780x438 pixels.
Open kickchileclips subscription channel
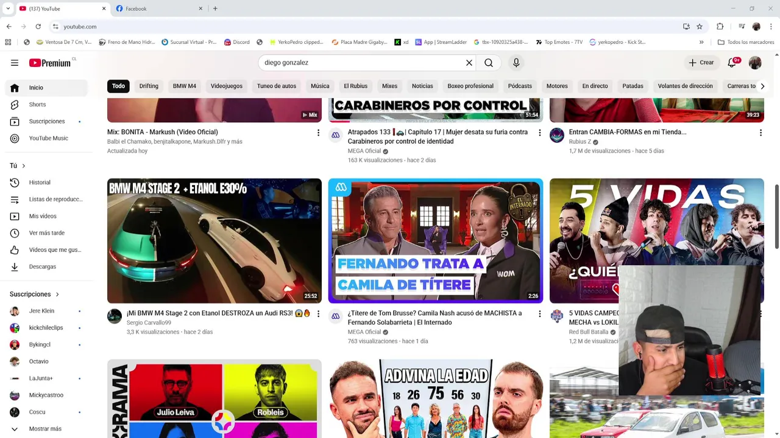point(46,328)
